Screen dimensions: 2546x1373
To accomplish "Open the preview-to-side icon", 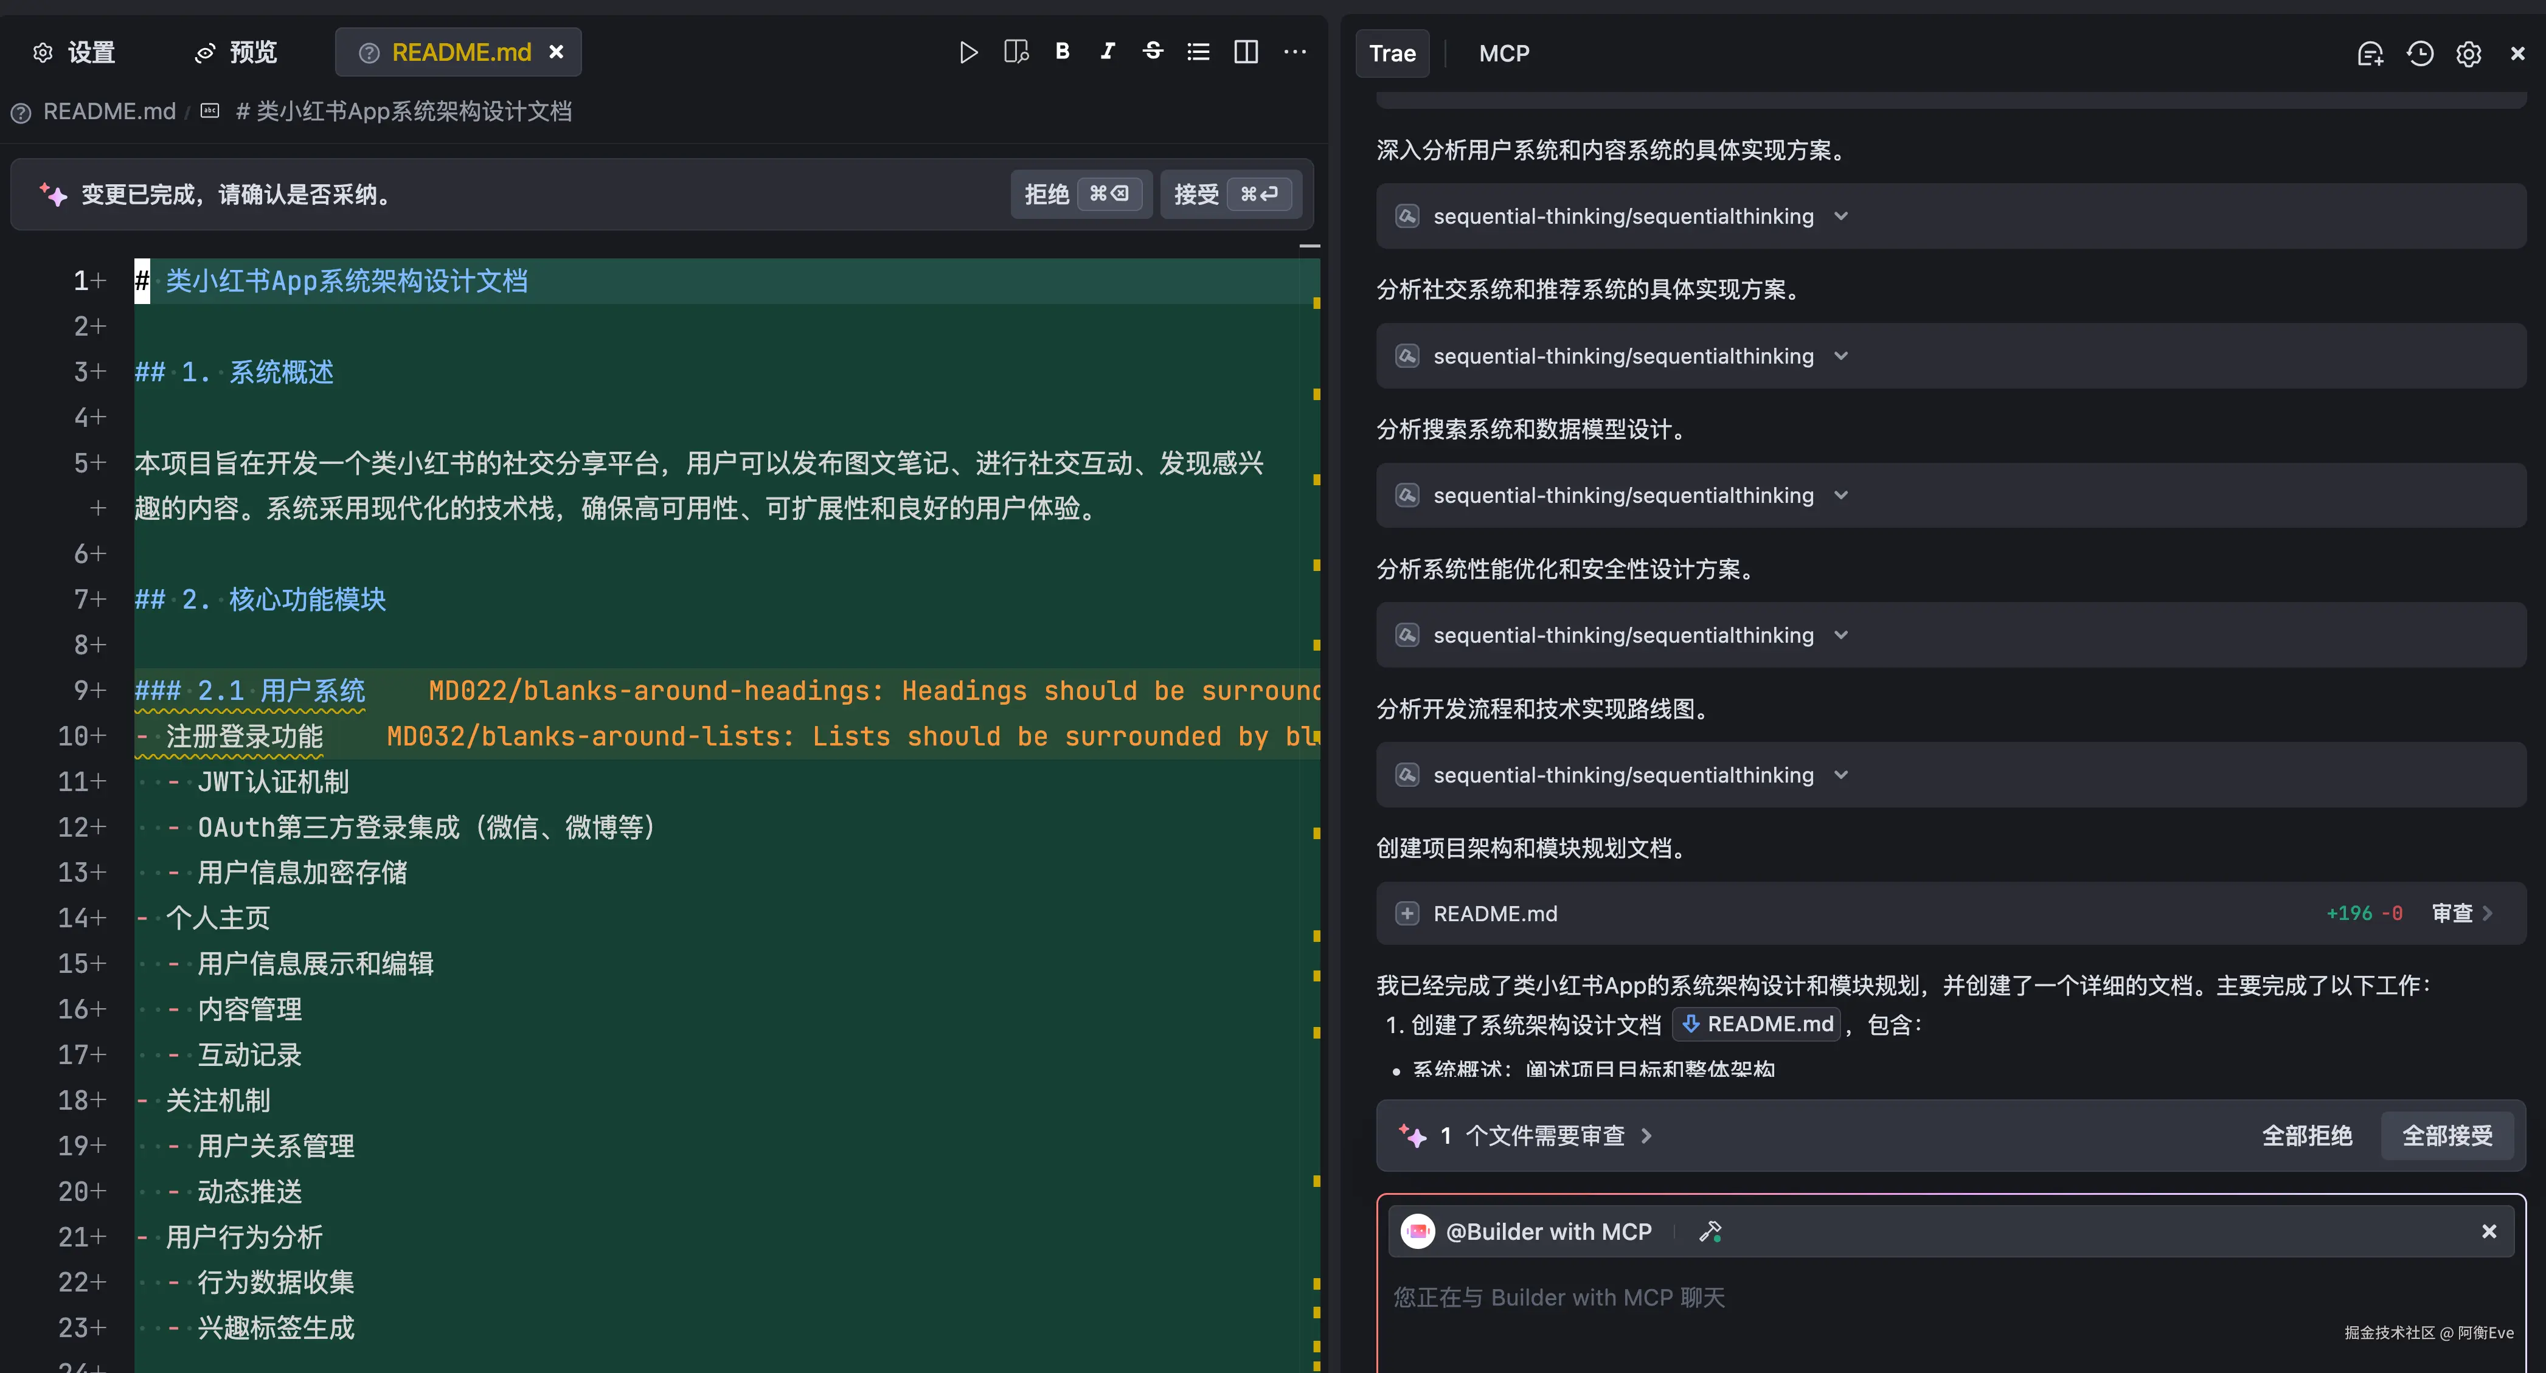I will (1016, 52).
